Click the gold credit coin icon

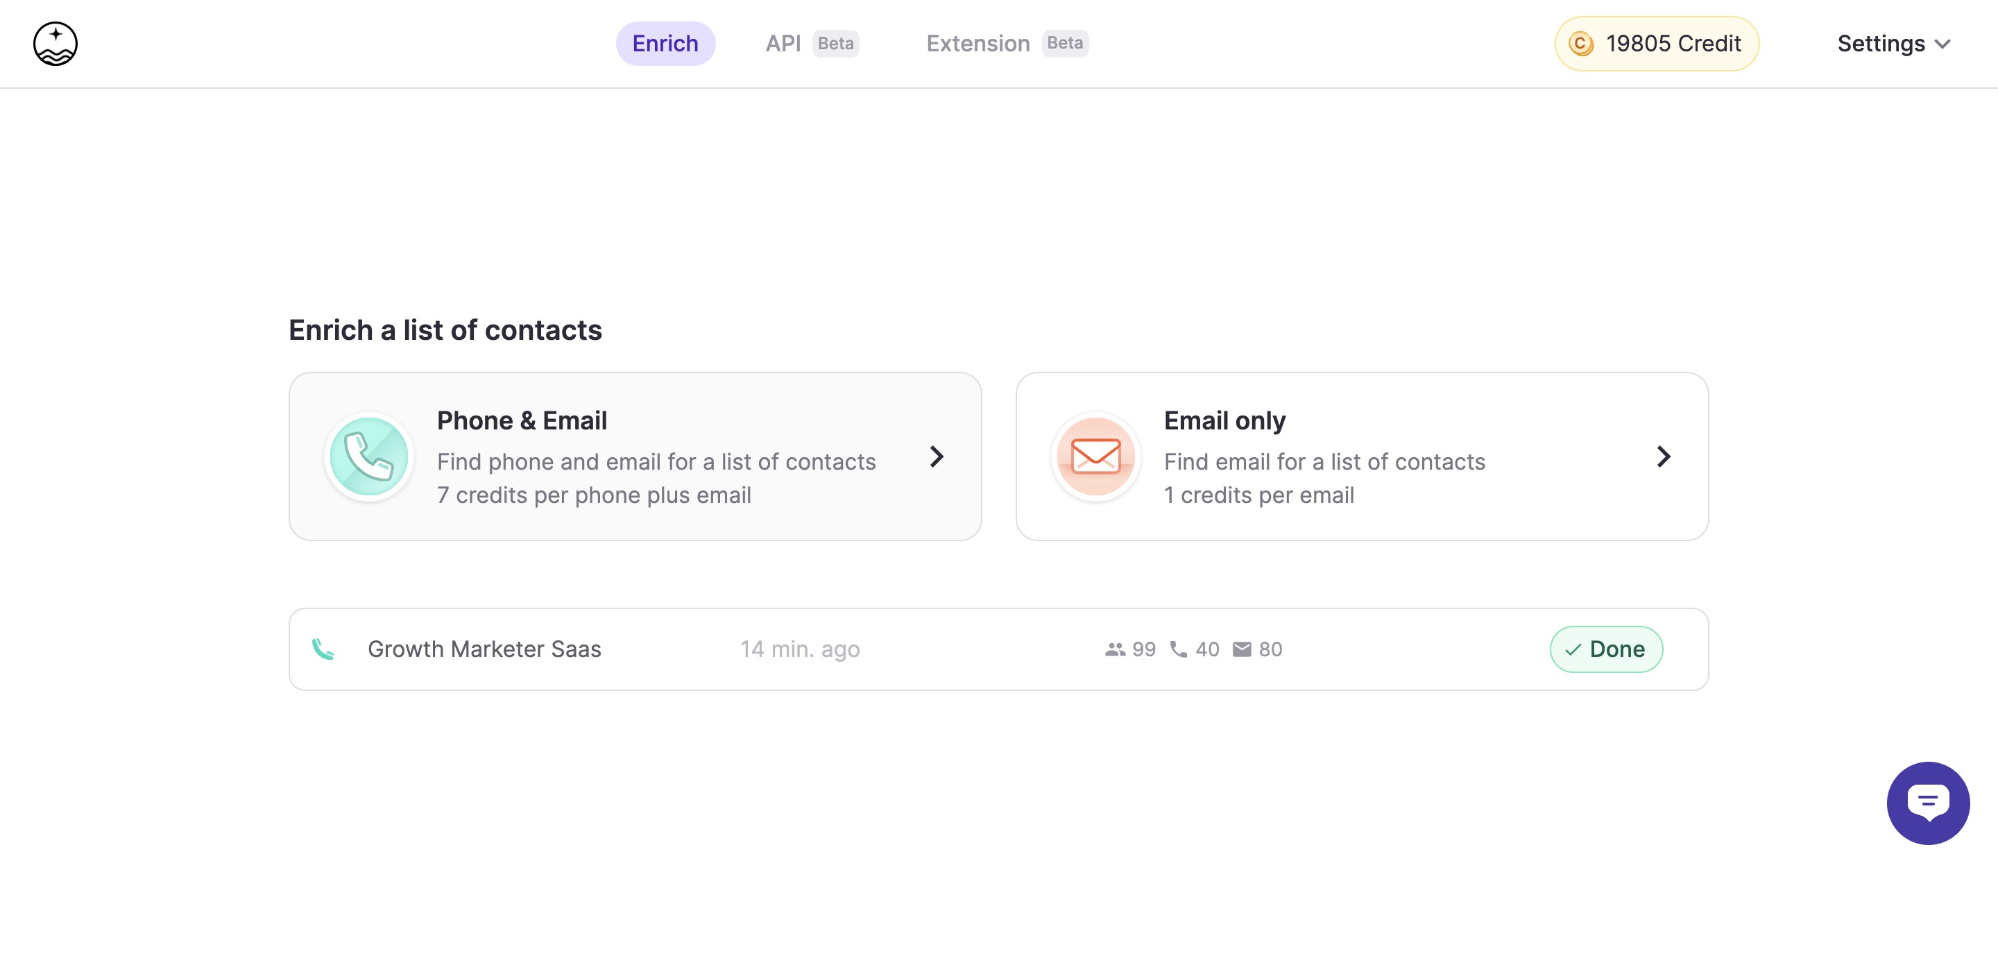pos(1581,44)
